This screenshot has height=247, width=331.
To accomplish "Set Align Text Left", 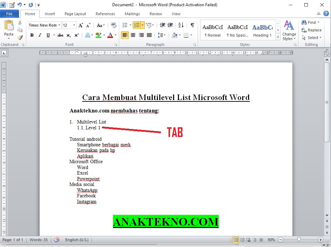I will click(125, 35).
